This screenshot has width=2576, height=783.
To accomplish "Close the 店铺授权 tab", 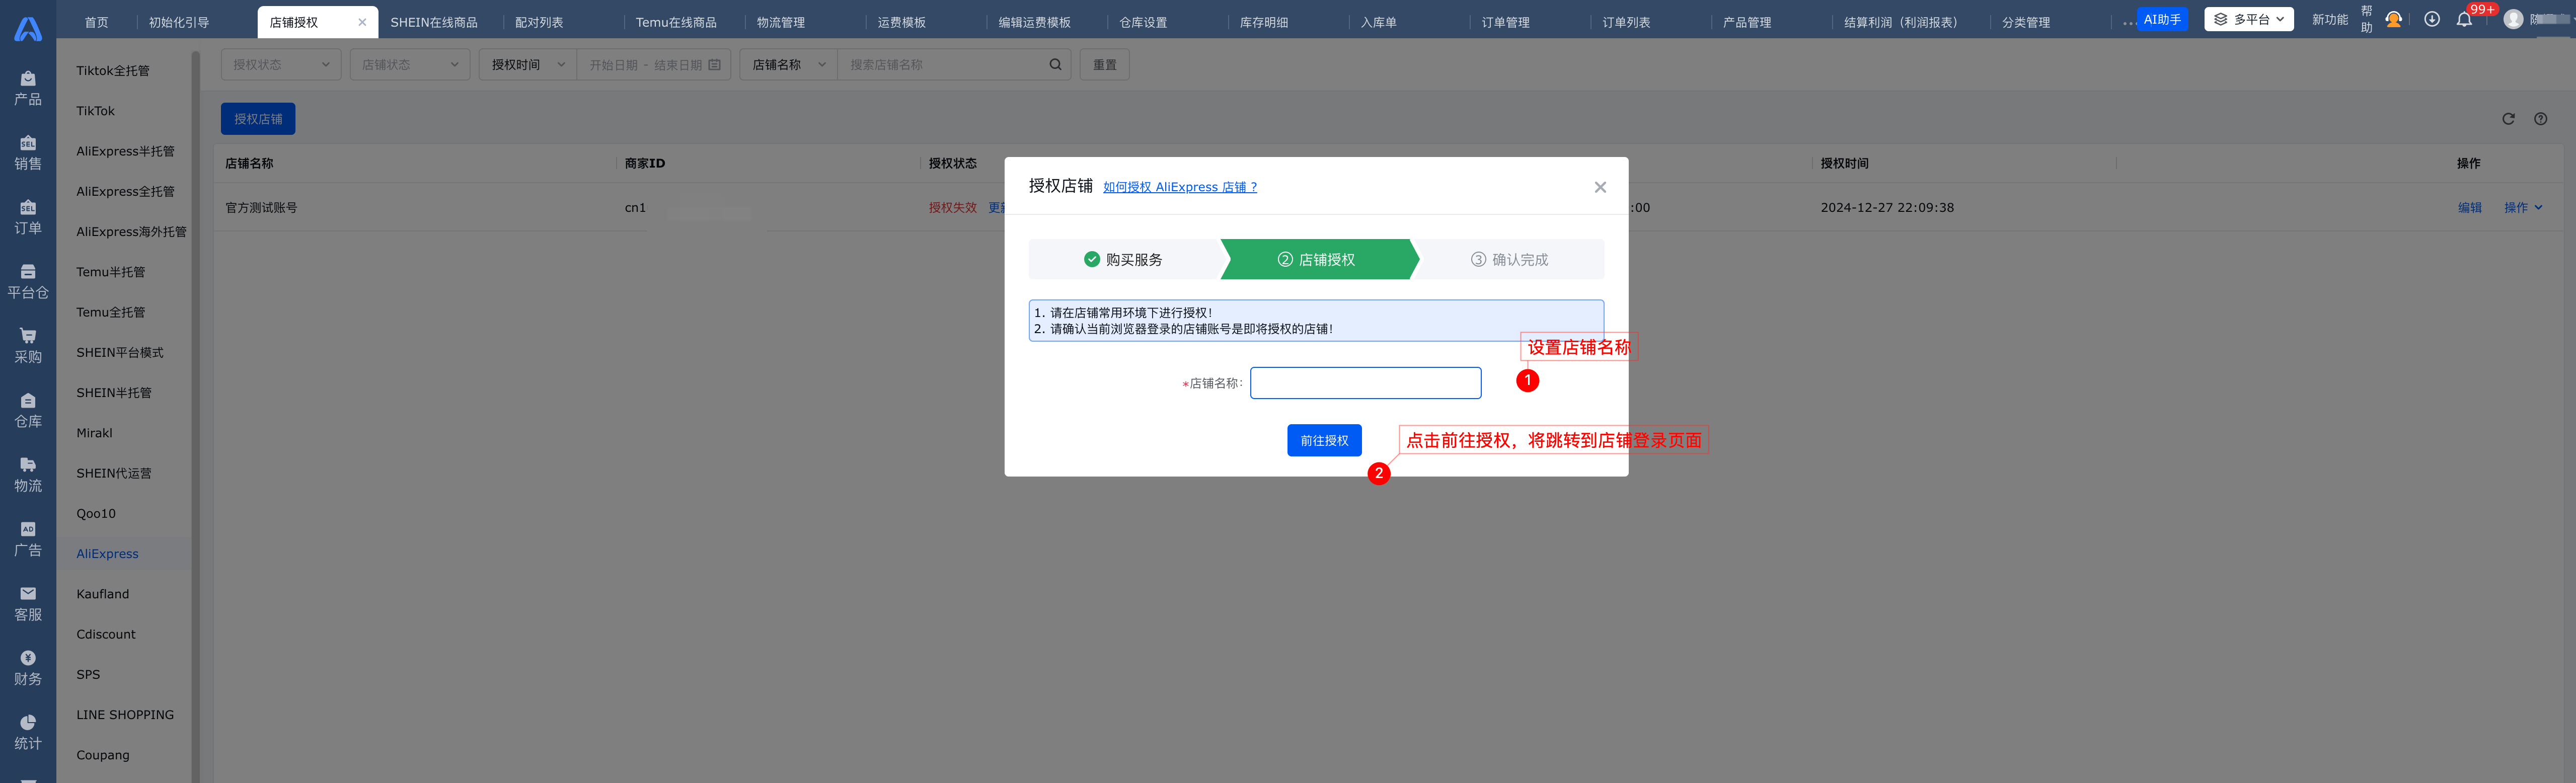I will (362, 22).
